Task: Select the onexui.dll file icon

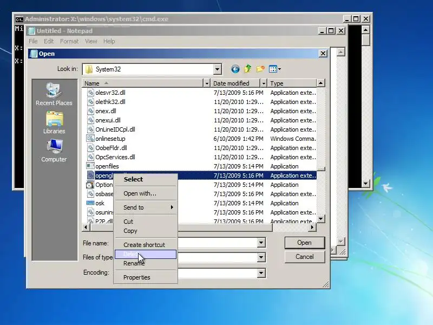Action: pos(90,120)
